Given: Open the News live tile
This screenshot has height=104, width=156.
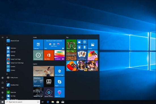Looking at the screenshot, I should tap(38, 92).
